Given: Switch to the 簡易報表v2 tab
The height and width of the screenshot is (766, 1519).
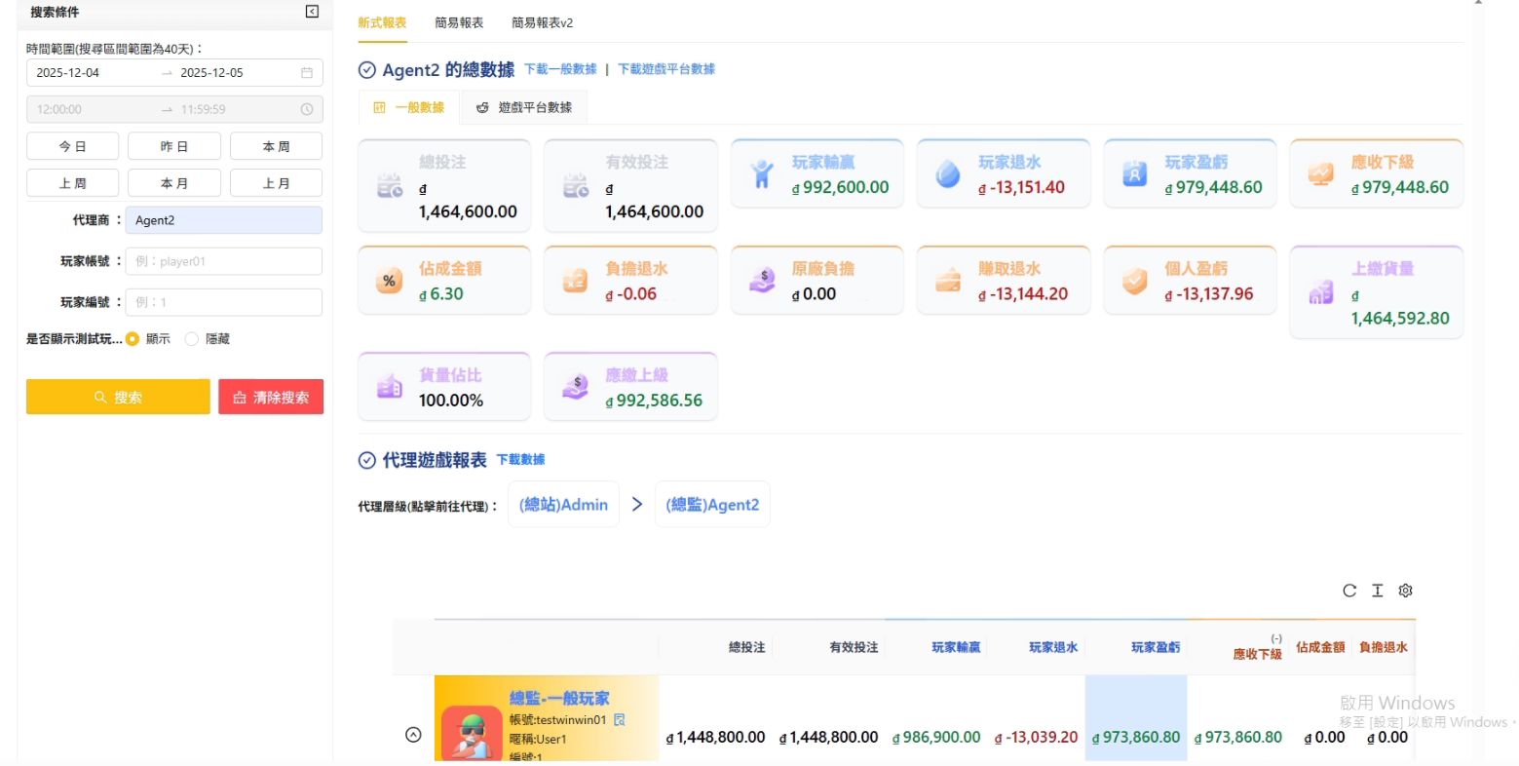Looking at the screenshot, I should pyautogui.click(x=542, y=22).
